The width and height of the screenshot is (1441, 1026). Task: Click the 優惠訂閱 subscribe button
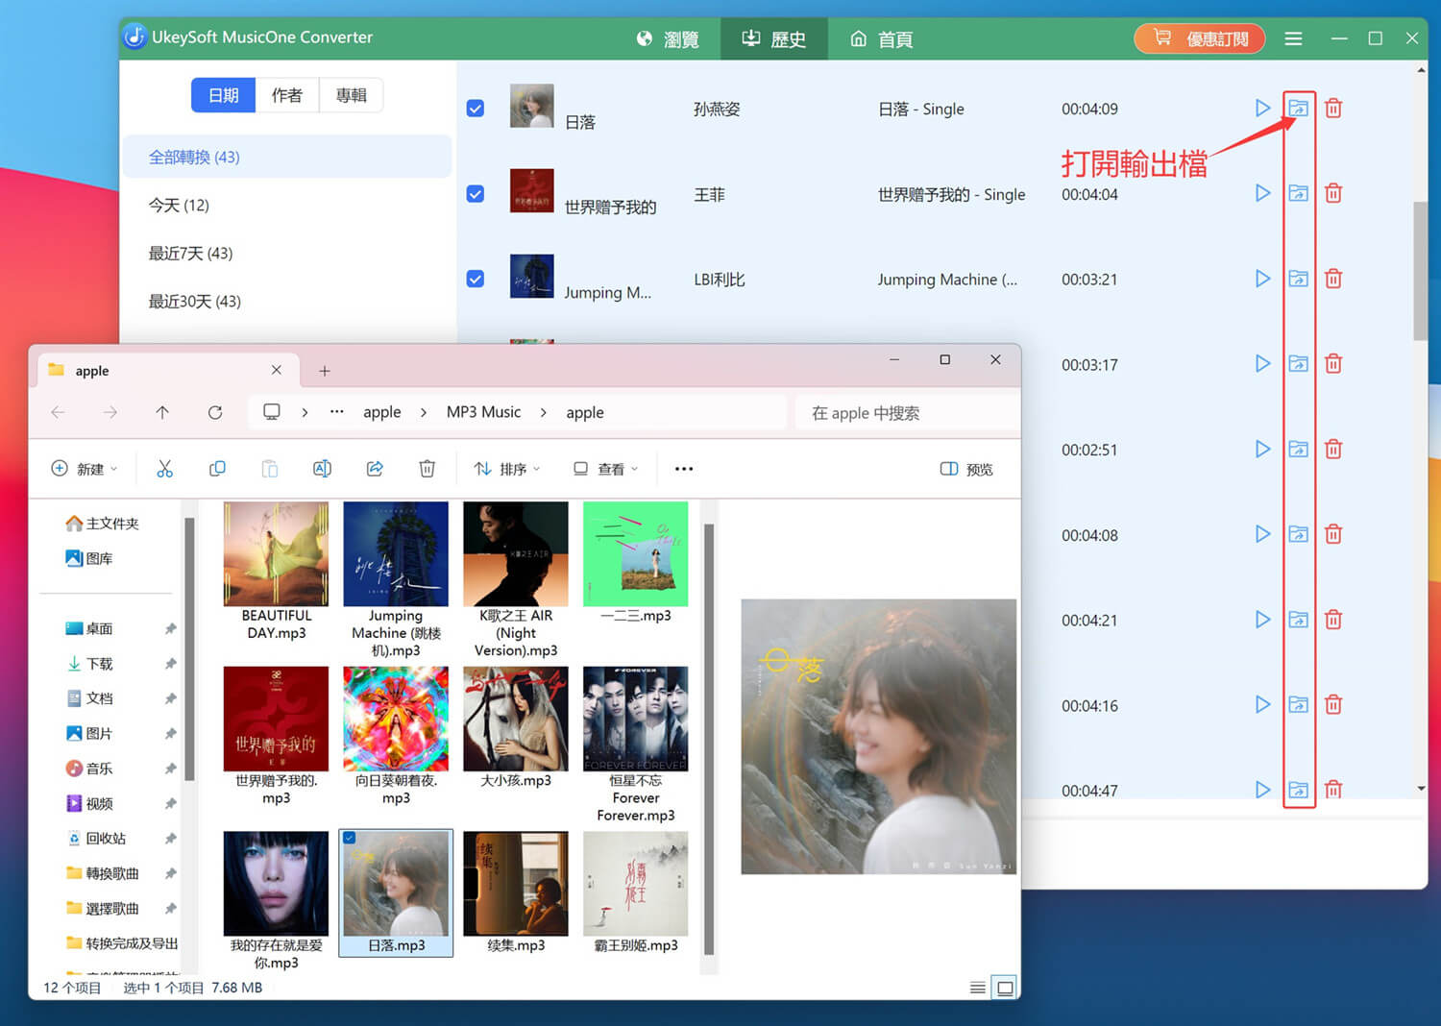1199,38
